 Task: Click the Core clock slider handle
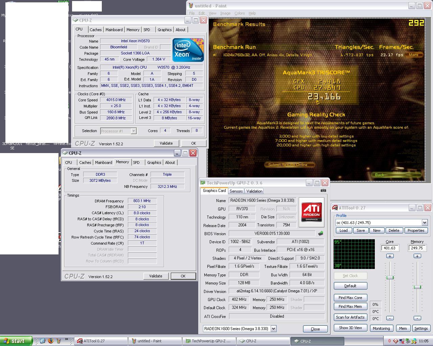coord(390,277)
